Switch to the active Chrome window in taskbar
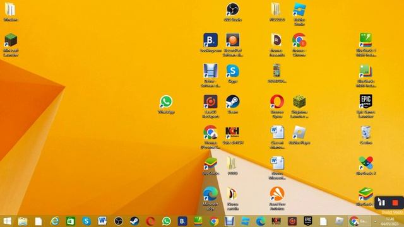 coord(359,221)
